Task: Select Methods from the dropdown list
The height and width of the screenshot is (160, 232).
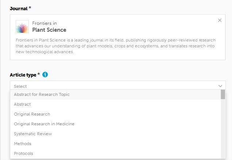Action: (23, 144)
